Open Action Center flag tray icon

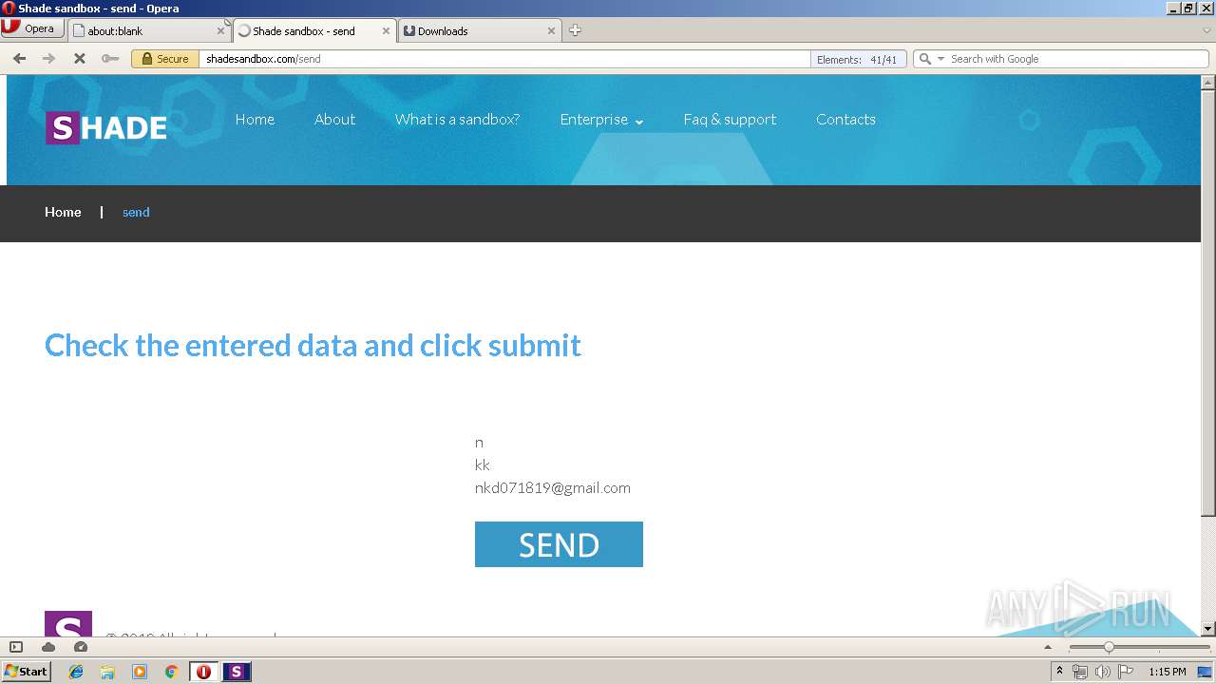(x=1126, y=672)
